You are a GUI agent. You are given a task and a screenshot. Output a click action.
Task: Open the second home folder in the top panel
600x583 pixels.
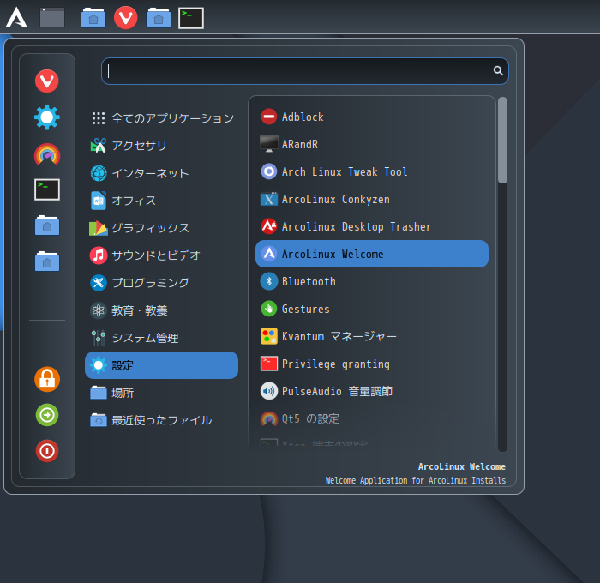[159, 18]
